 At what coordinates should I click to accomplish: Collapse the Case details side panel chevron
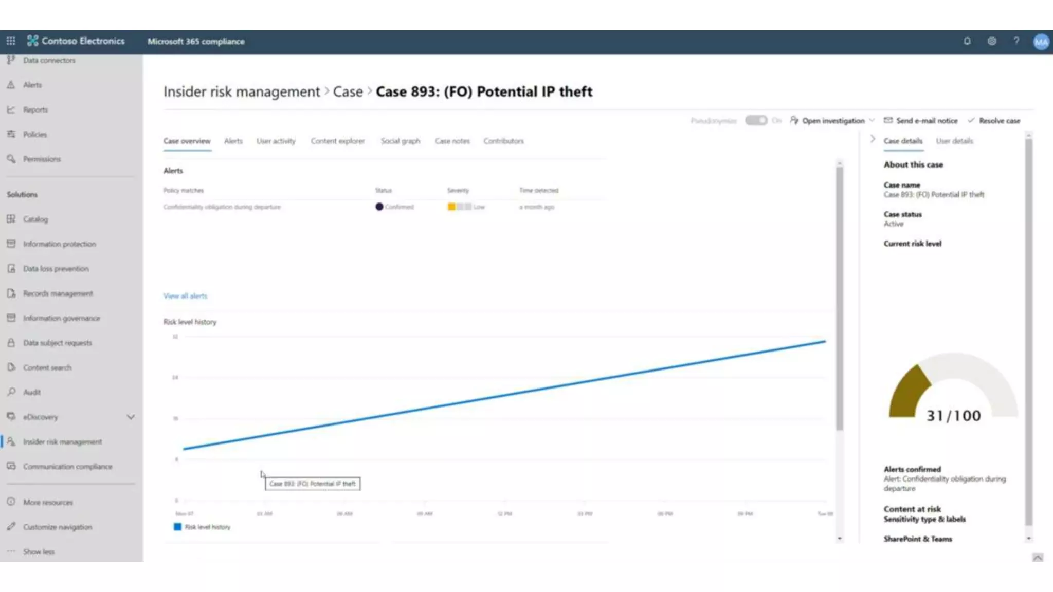[873, 139]
